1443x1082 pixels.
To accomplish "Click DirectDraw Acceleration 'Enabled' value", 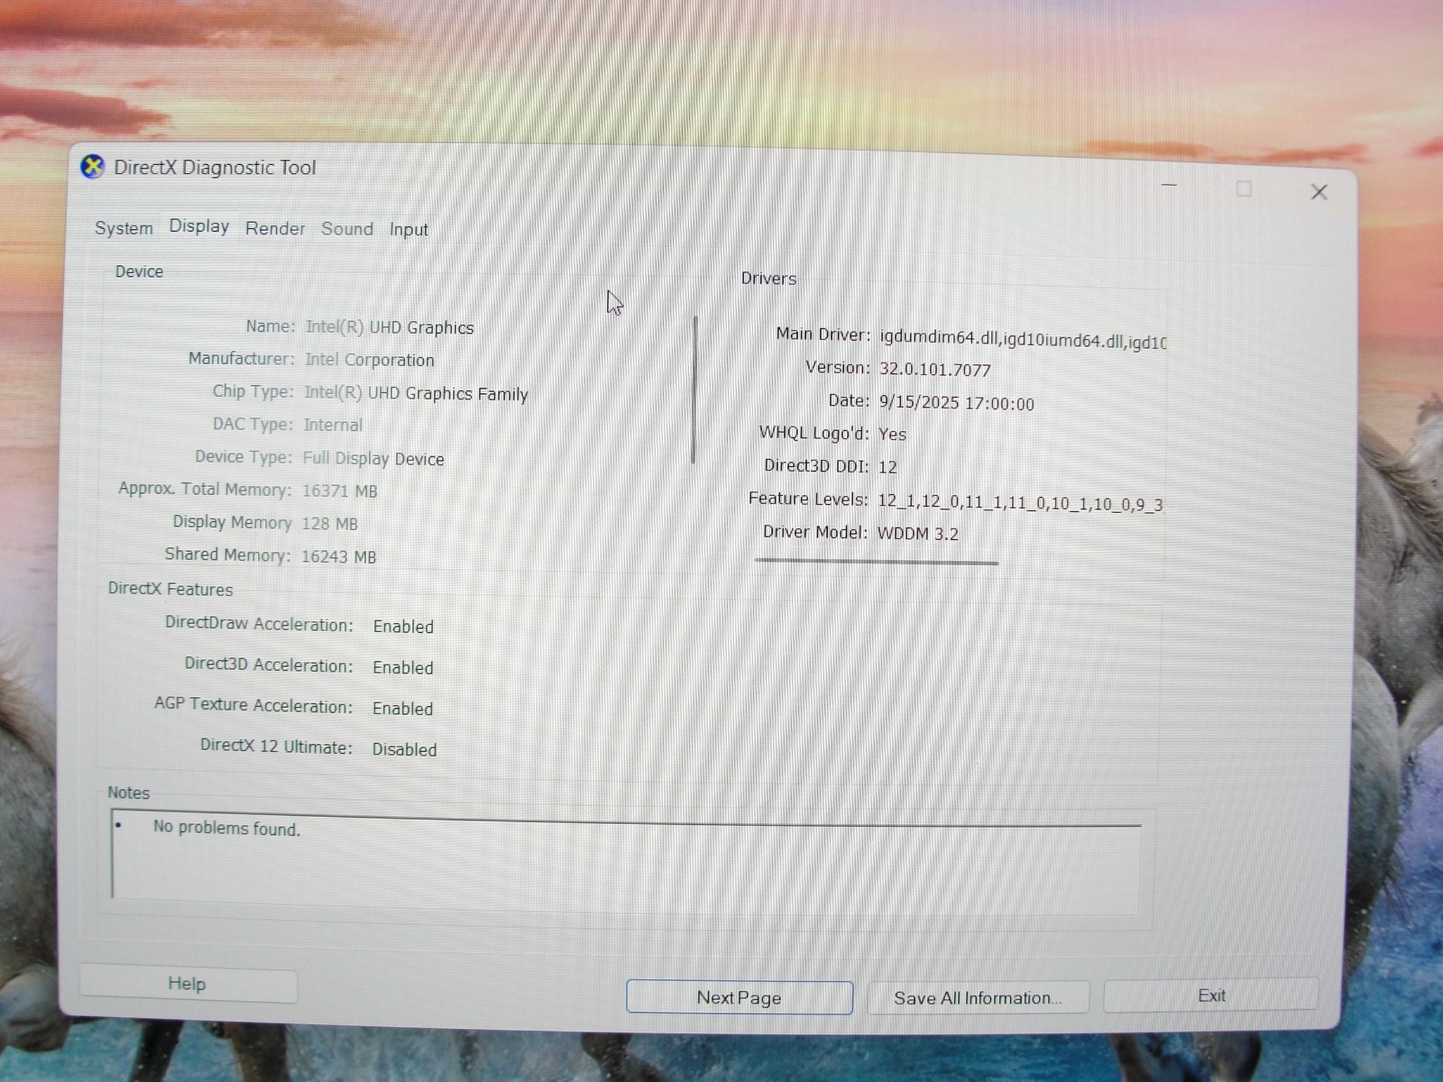I will pos(403,627).
